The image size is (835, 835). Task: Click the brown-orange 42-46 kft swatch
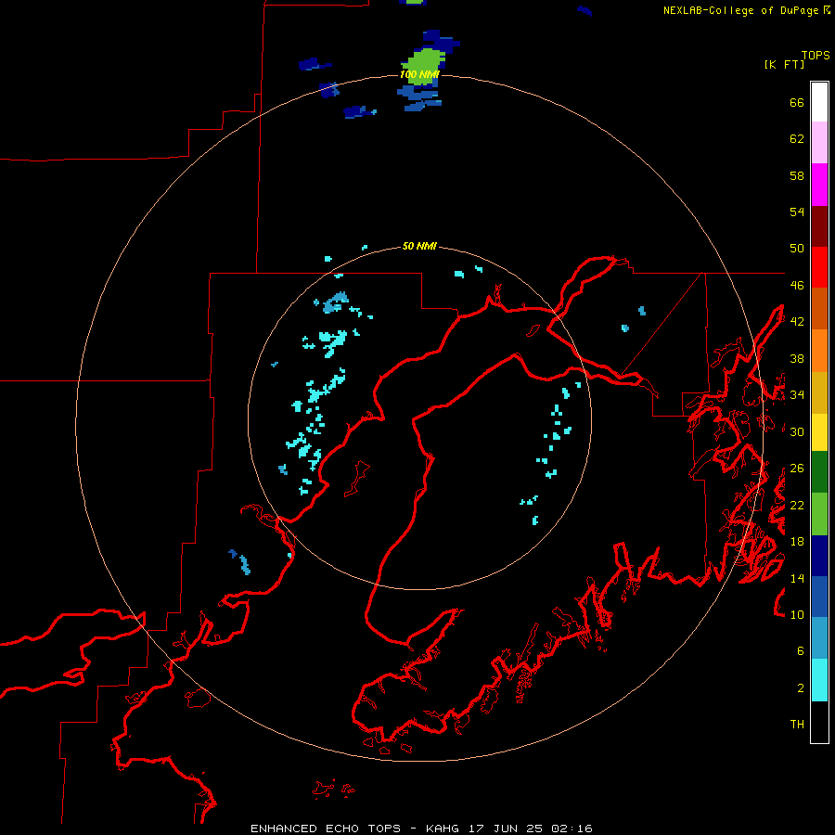coord(819,308)
